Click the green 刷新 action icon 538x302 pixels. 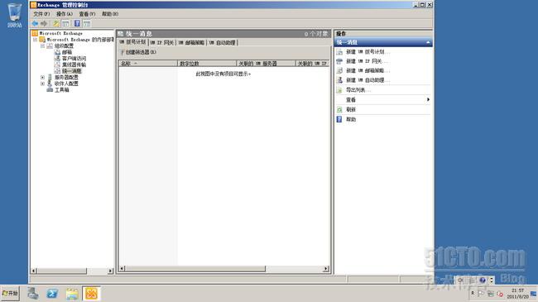339,109
